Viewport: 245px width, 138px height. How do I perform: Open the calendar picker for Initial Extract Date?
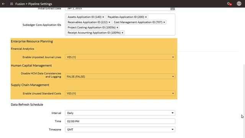click(x=173, y=8)
